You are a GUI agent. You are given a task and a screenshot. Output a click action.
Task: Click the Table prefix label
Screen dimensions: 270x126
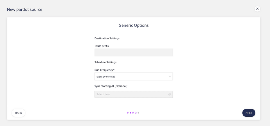(x=102, y=46)
